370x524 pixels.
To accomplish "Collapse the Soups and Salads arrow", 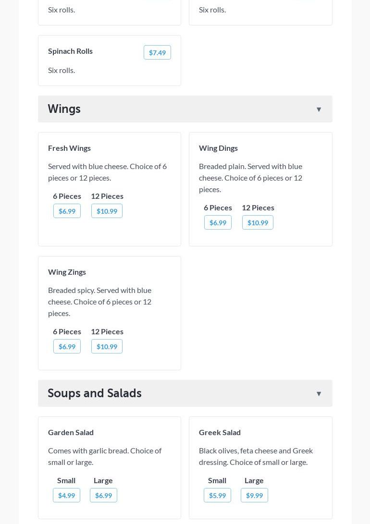I will point(319,394).
